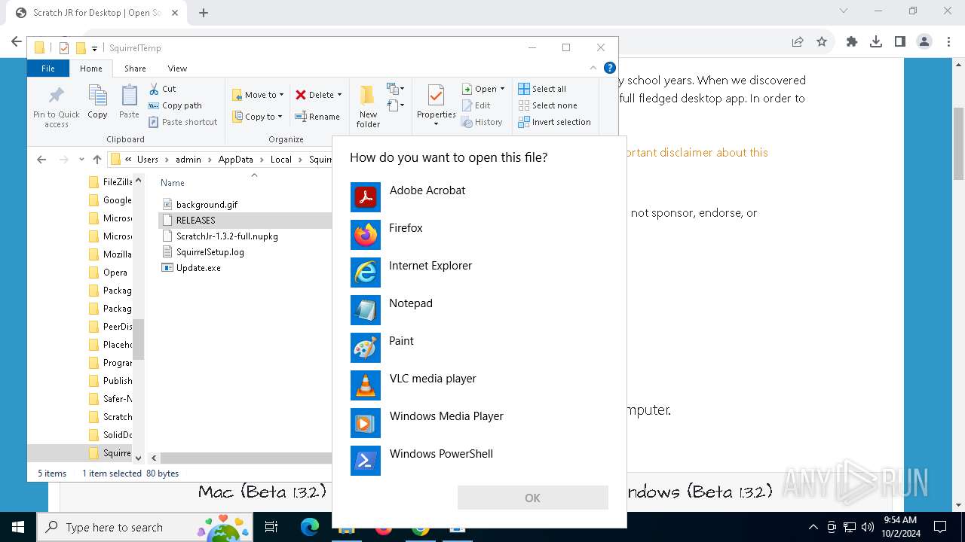Image resolution: width=965 pixels, height=542 pixels.
Task: Select SquirrelSetup.log file
Action: (x=210, y=251)
